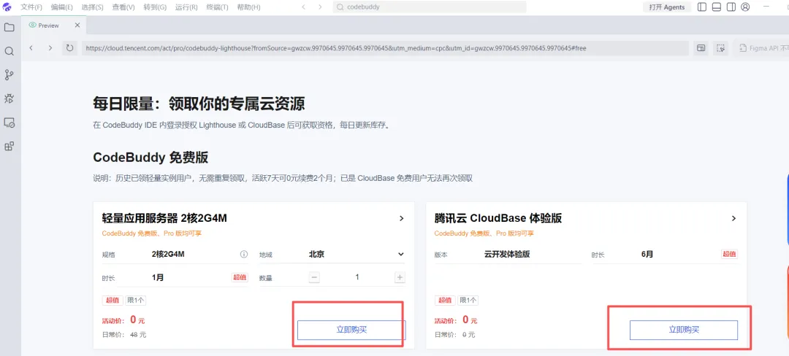
Task: Click the codebuddy search box in title bar
Action: pyautogui.click(x=430, y=7)
